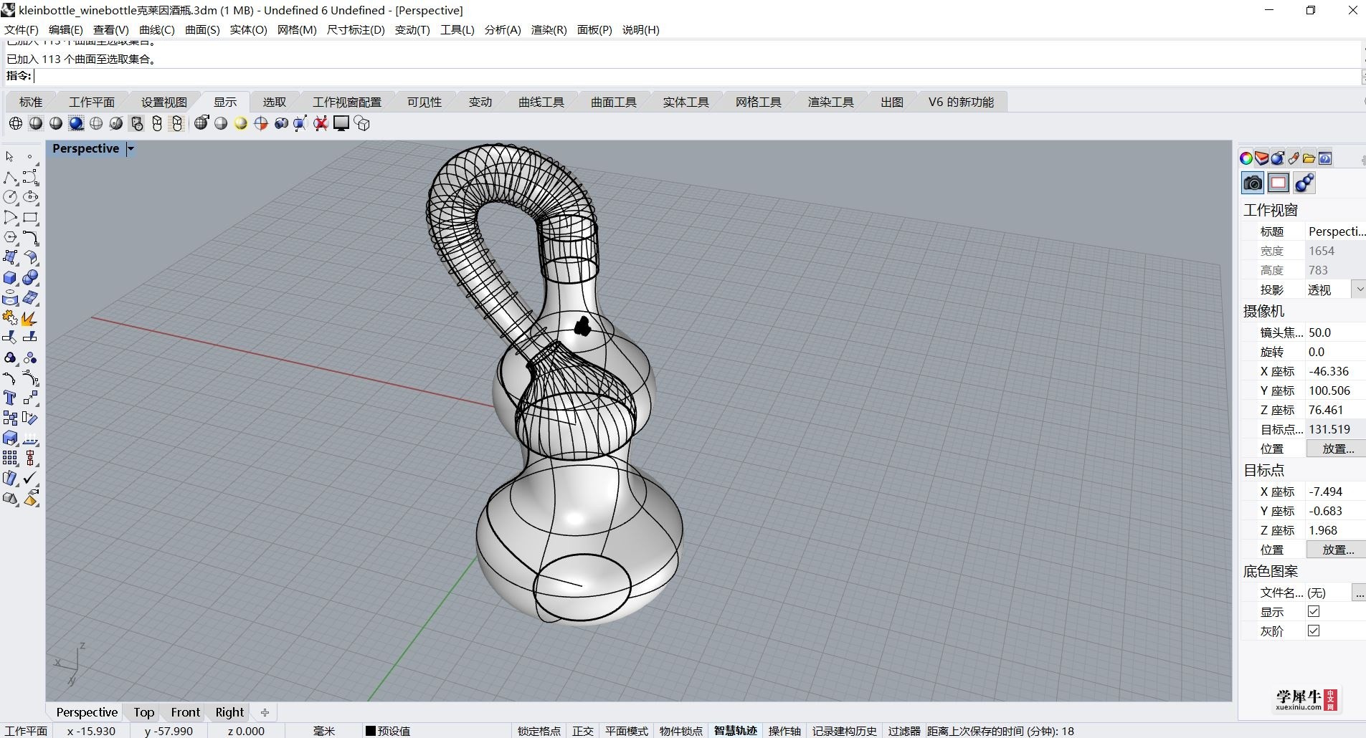Select wireframe display mode icon

(x=16, y=124)
